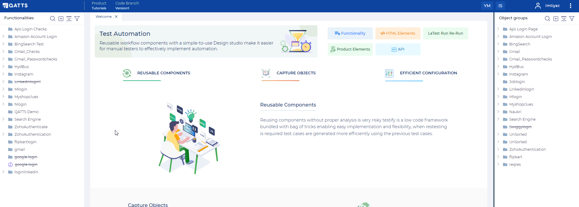Click the API button
The height and width of the screenshot is (207, 579).
tap(398, 49)
